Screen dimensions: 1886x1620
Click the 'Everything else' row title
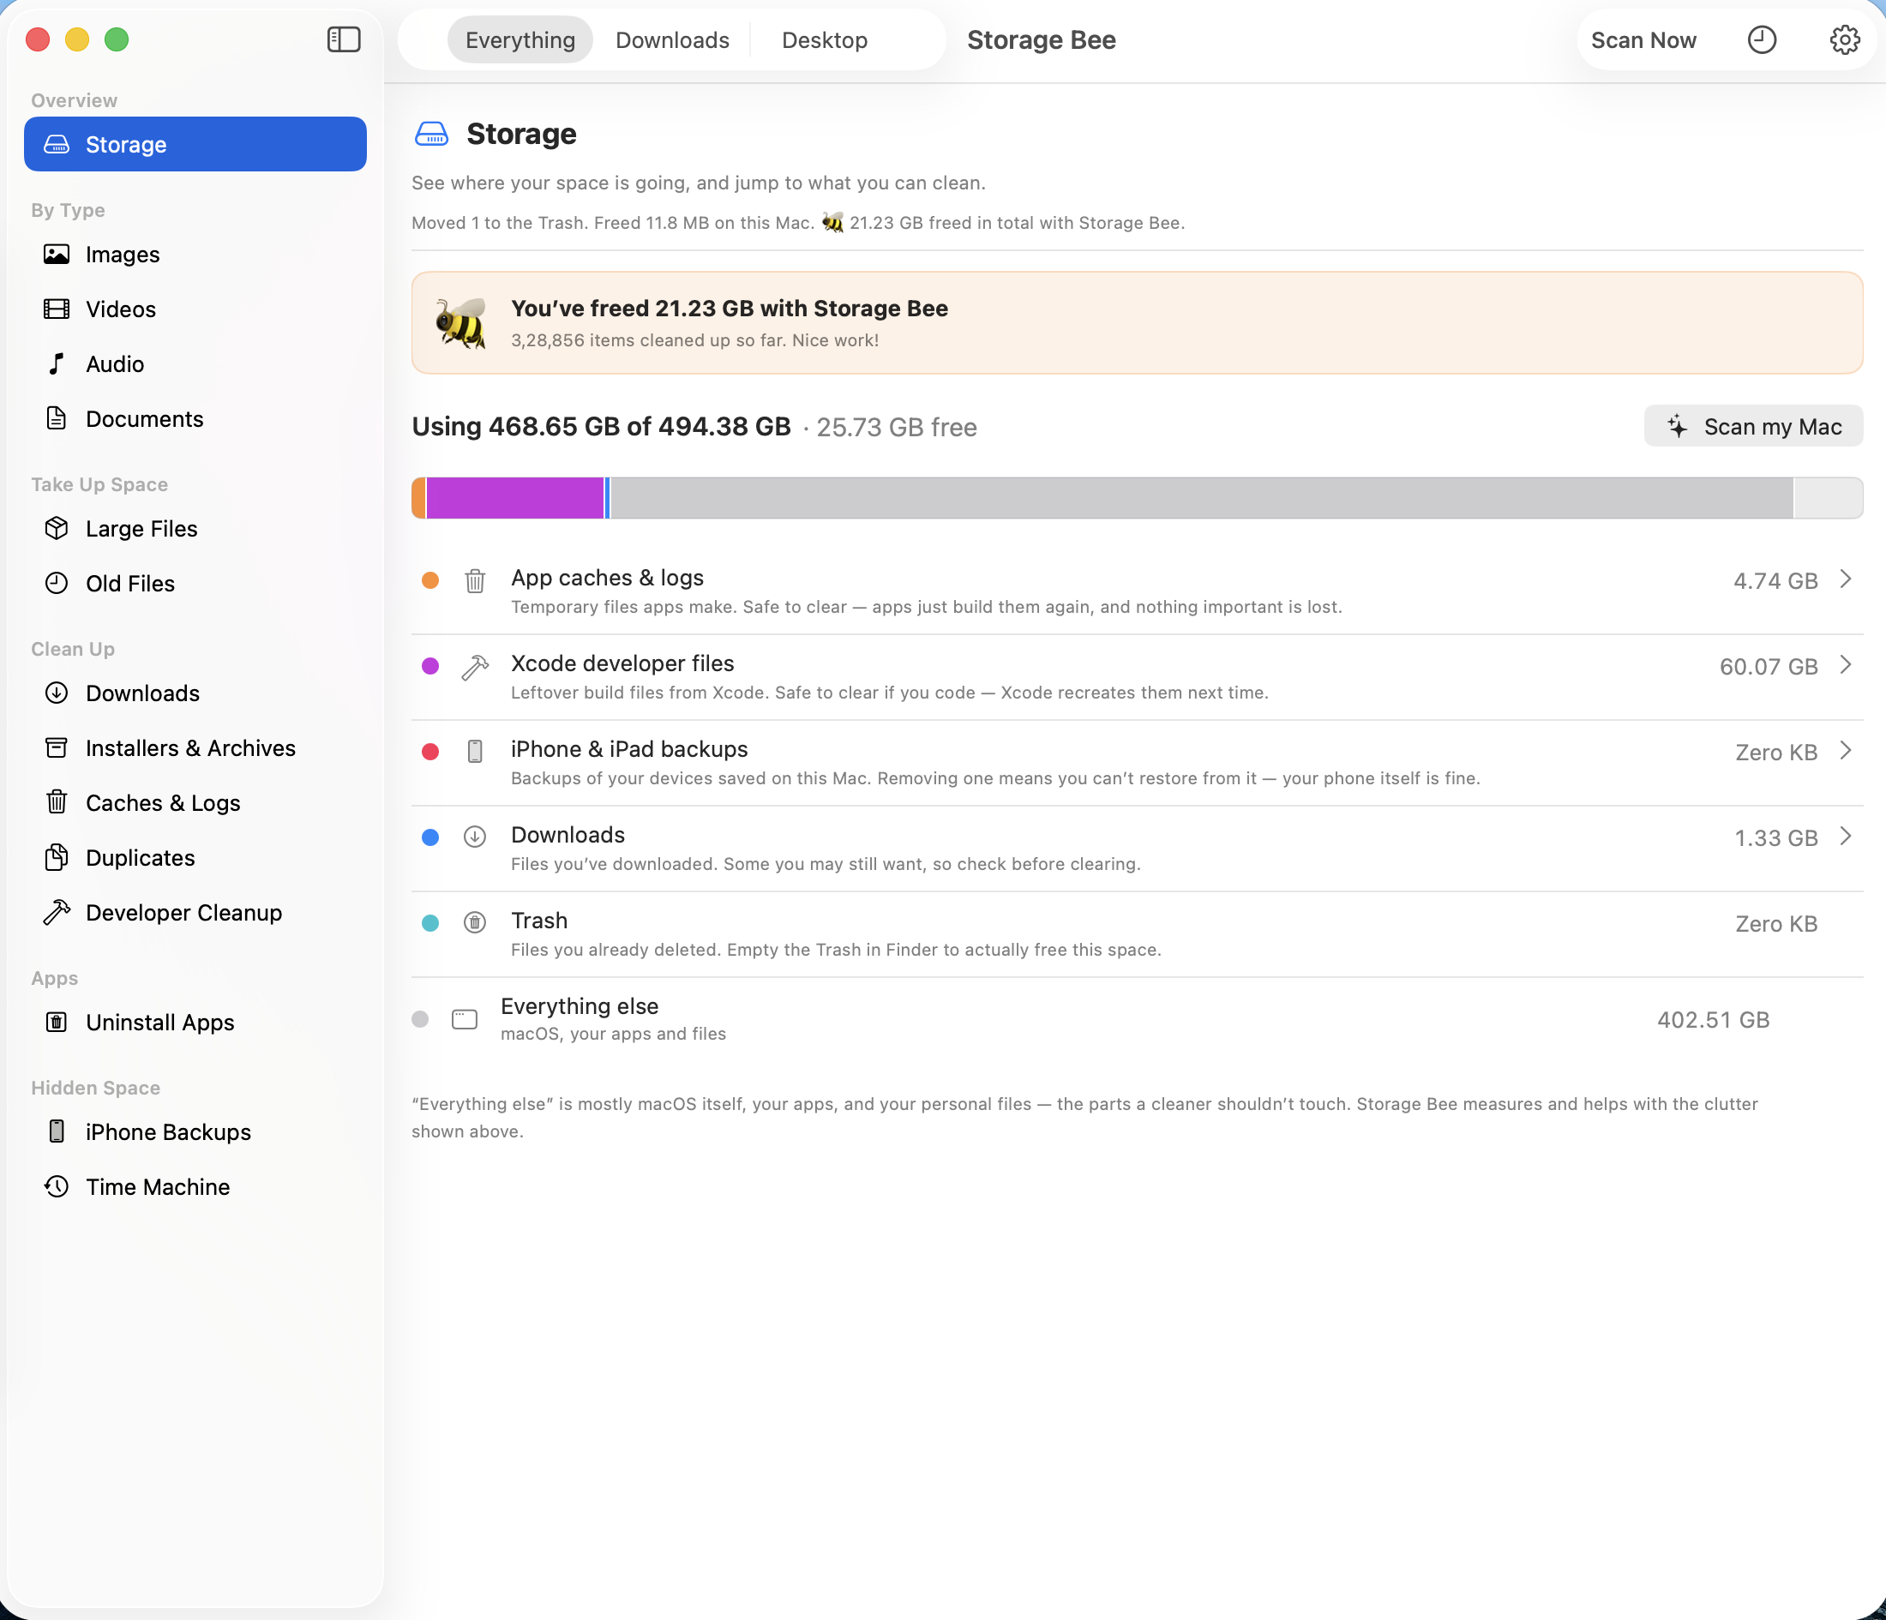[x=580, y=1005]
